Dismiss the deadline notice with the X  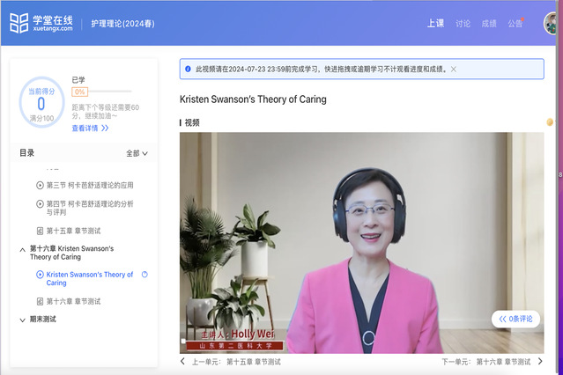(454, 69)
